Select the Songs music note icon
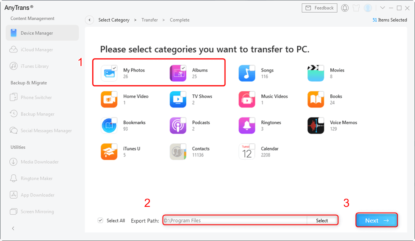This screenshot has width=415, height=241. point(246,73)
